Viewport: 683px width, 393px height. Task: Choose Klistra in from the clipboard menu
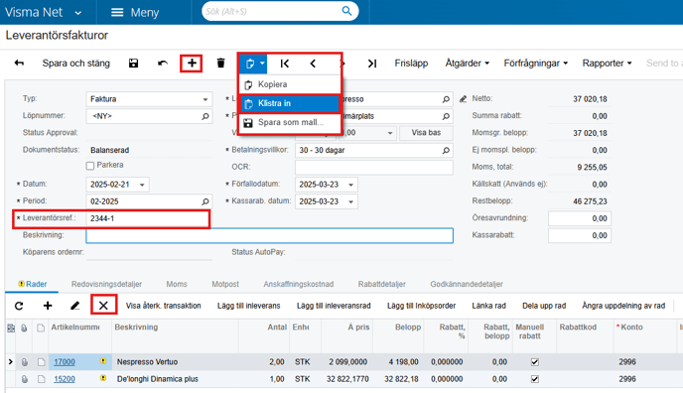290,103
